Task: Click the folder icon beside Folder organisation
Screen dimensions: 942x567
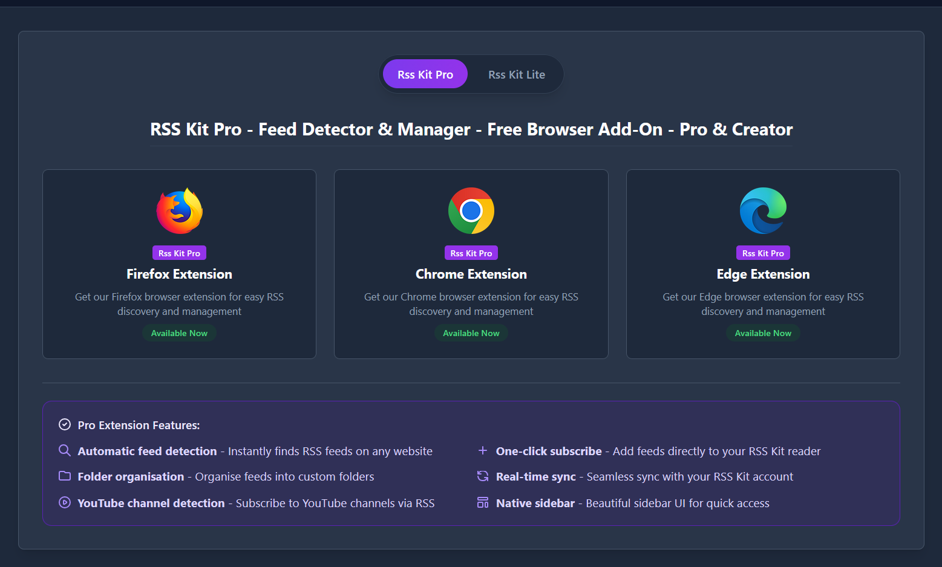Action: click(65, 476)
